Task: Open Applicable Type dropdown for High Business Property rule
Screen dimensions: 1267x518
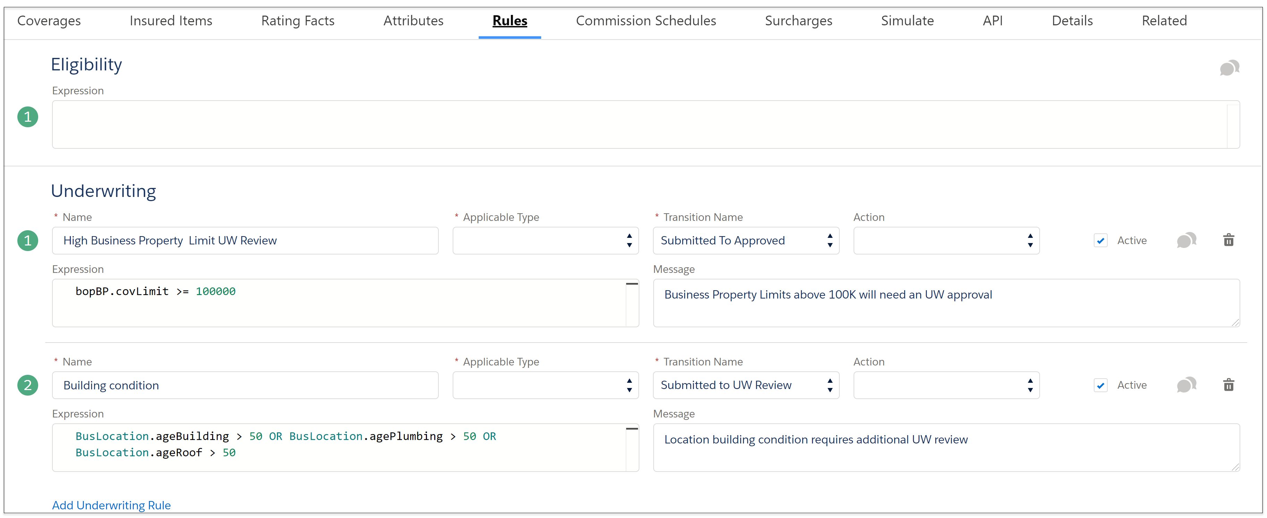Action: click(545, 240)
